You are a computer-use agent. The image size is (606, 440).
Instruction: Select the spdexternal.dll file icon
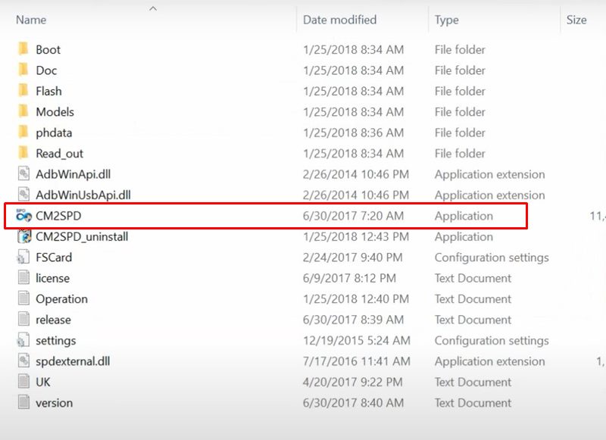tap(23, 361)
